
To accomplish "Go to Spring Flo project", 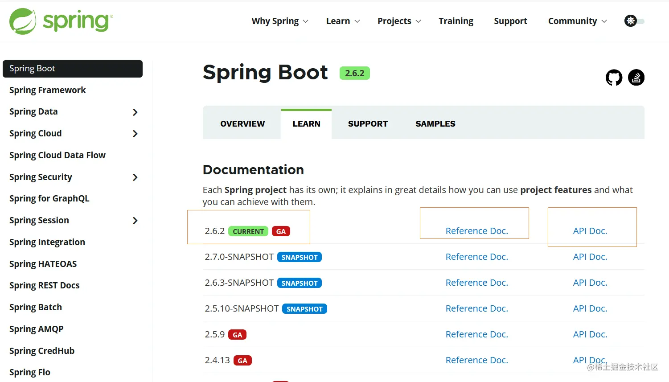I will coord(30,372).
